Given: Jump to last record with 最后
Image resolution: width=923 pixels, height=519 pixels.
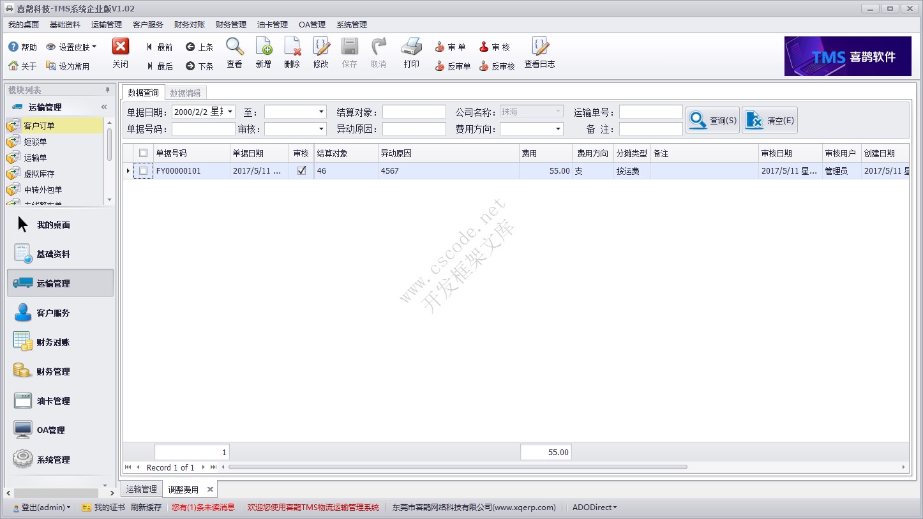Looking at the screenshot, I should 159,66.
